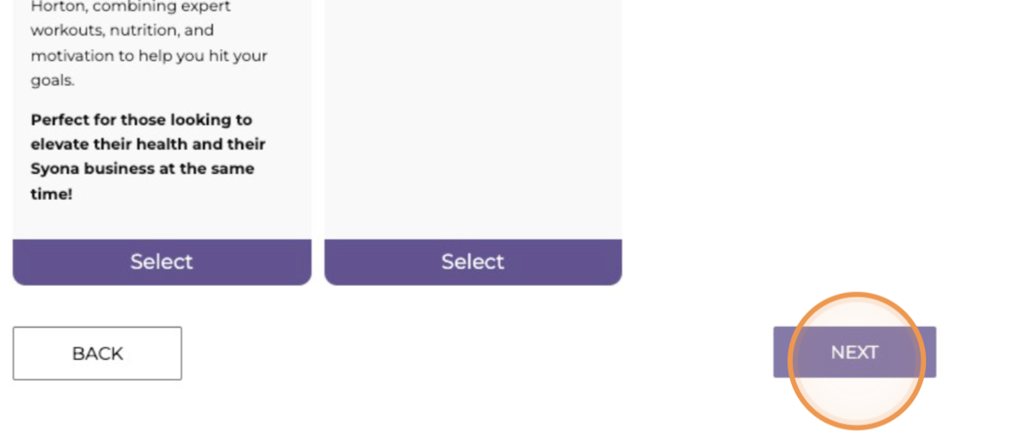Click the word 'goals.' in the description
Image resolution: width=1032 pixels, height=447 pixels.
click(52, 80)
